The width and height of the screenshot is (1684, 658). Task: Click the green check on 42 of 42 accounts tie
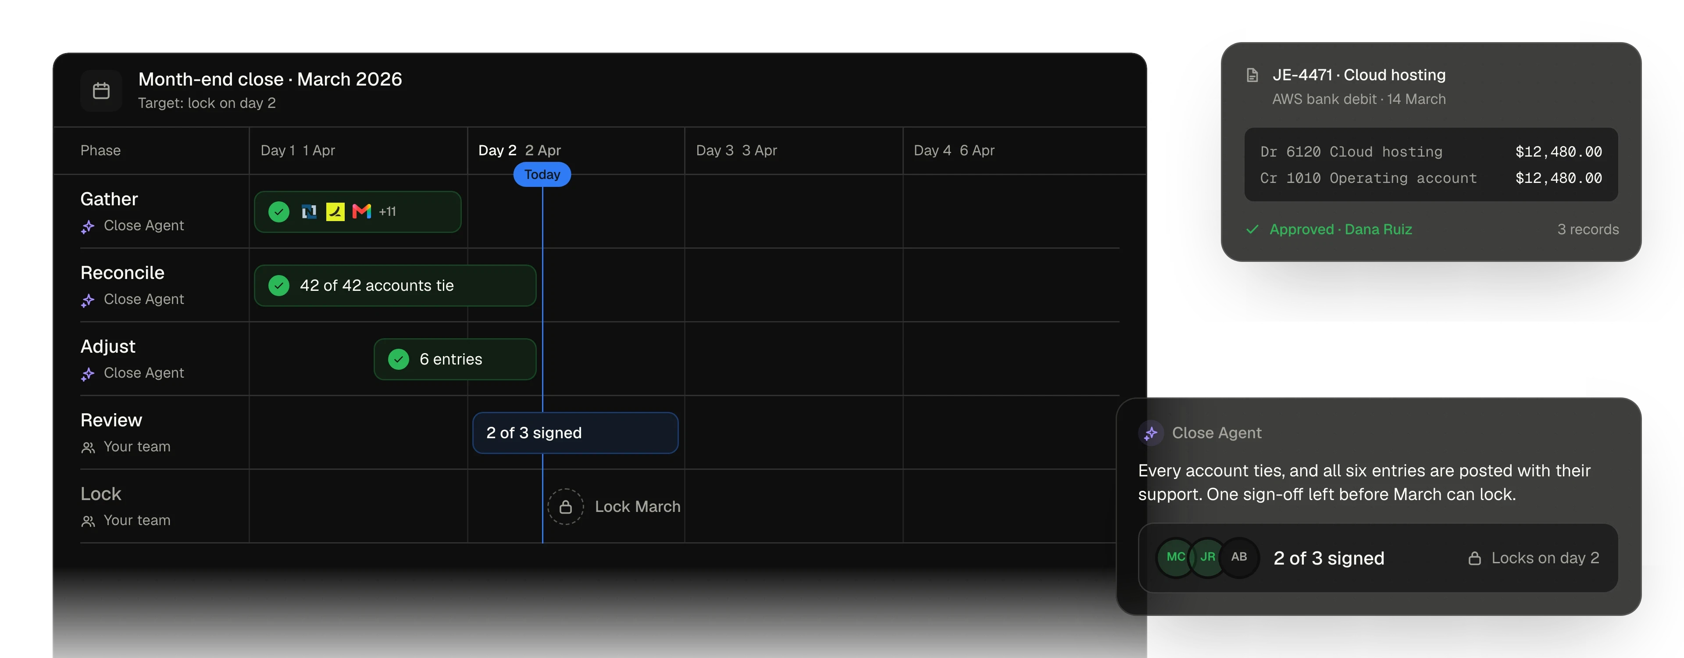279,286
